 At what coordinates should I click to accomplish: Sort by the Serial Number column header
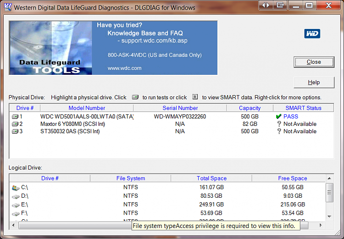point(180,108)
